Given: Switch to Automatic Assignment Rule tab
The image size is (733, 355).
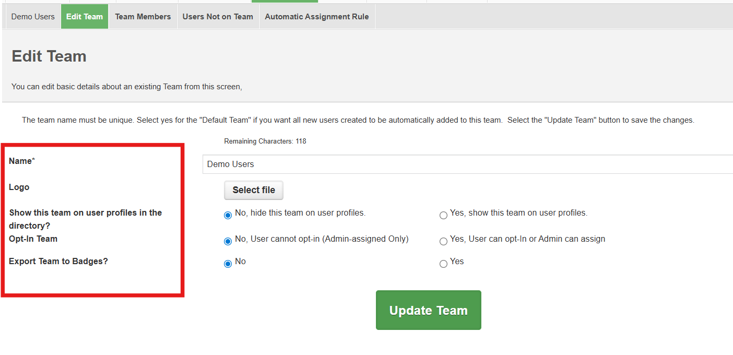Looking at the screenshot, I should pos(316,17).
